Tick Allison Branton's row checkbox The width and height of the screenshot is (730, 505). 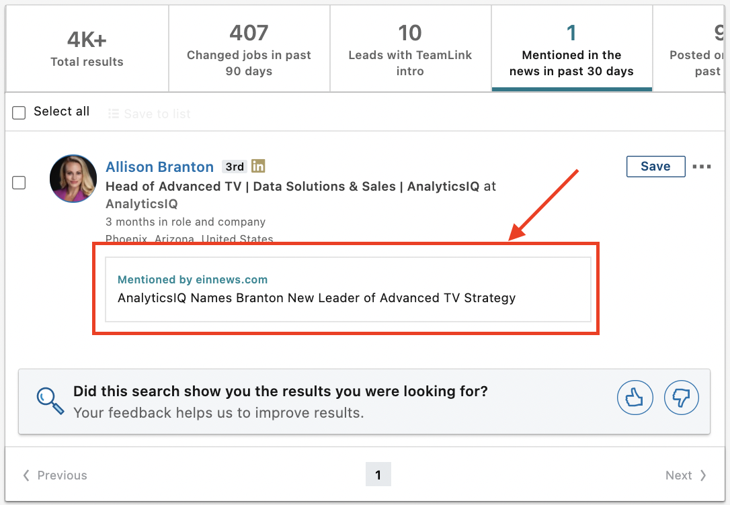[x=19, y=182]
